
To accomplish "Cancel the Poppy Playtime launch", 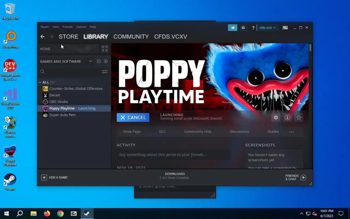I will click(x=133, y=117).
